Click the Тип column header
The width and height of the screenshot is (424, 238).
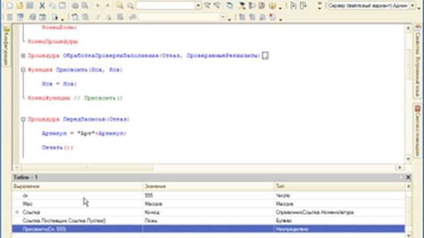coord(339,186)
